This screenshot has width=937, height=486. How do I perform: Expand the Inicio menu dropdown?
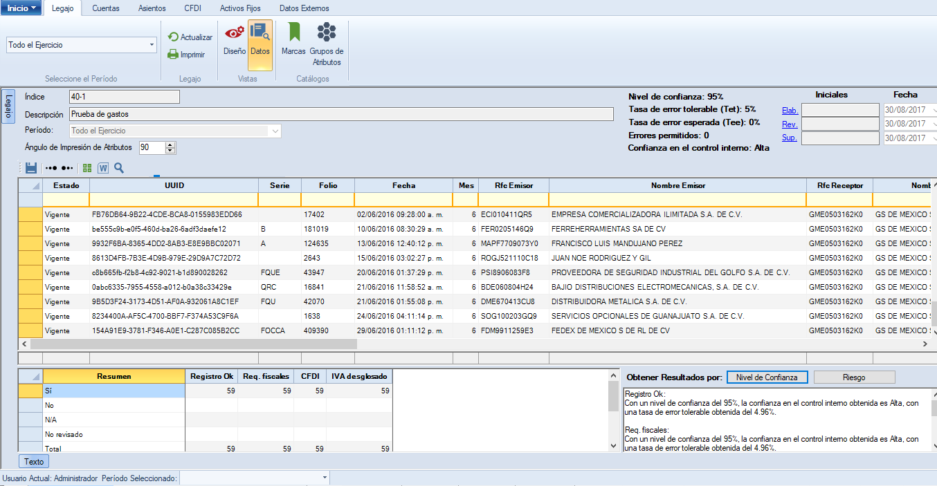click(x=21, y=8)
